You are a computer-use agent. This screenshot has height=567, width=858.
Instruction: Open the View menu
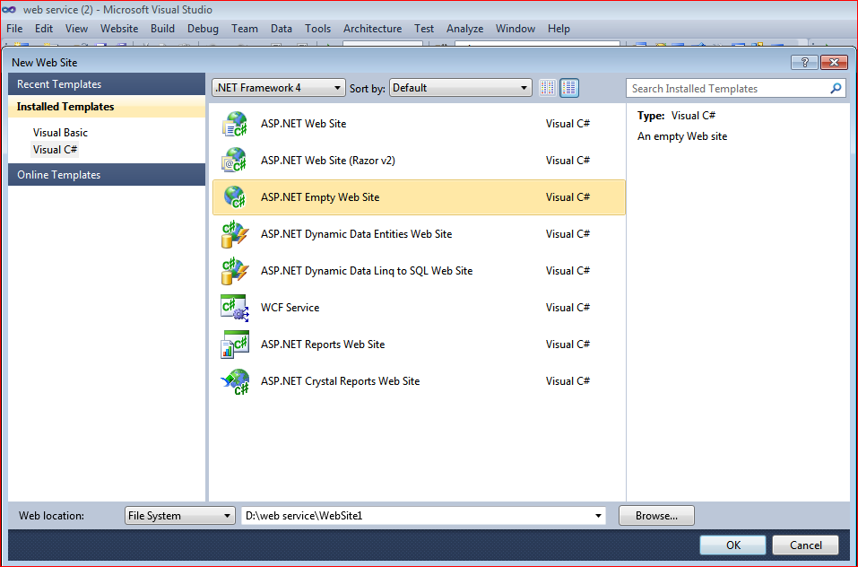point(76,29)
